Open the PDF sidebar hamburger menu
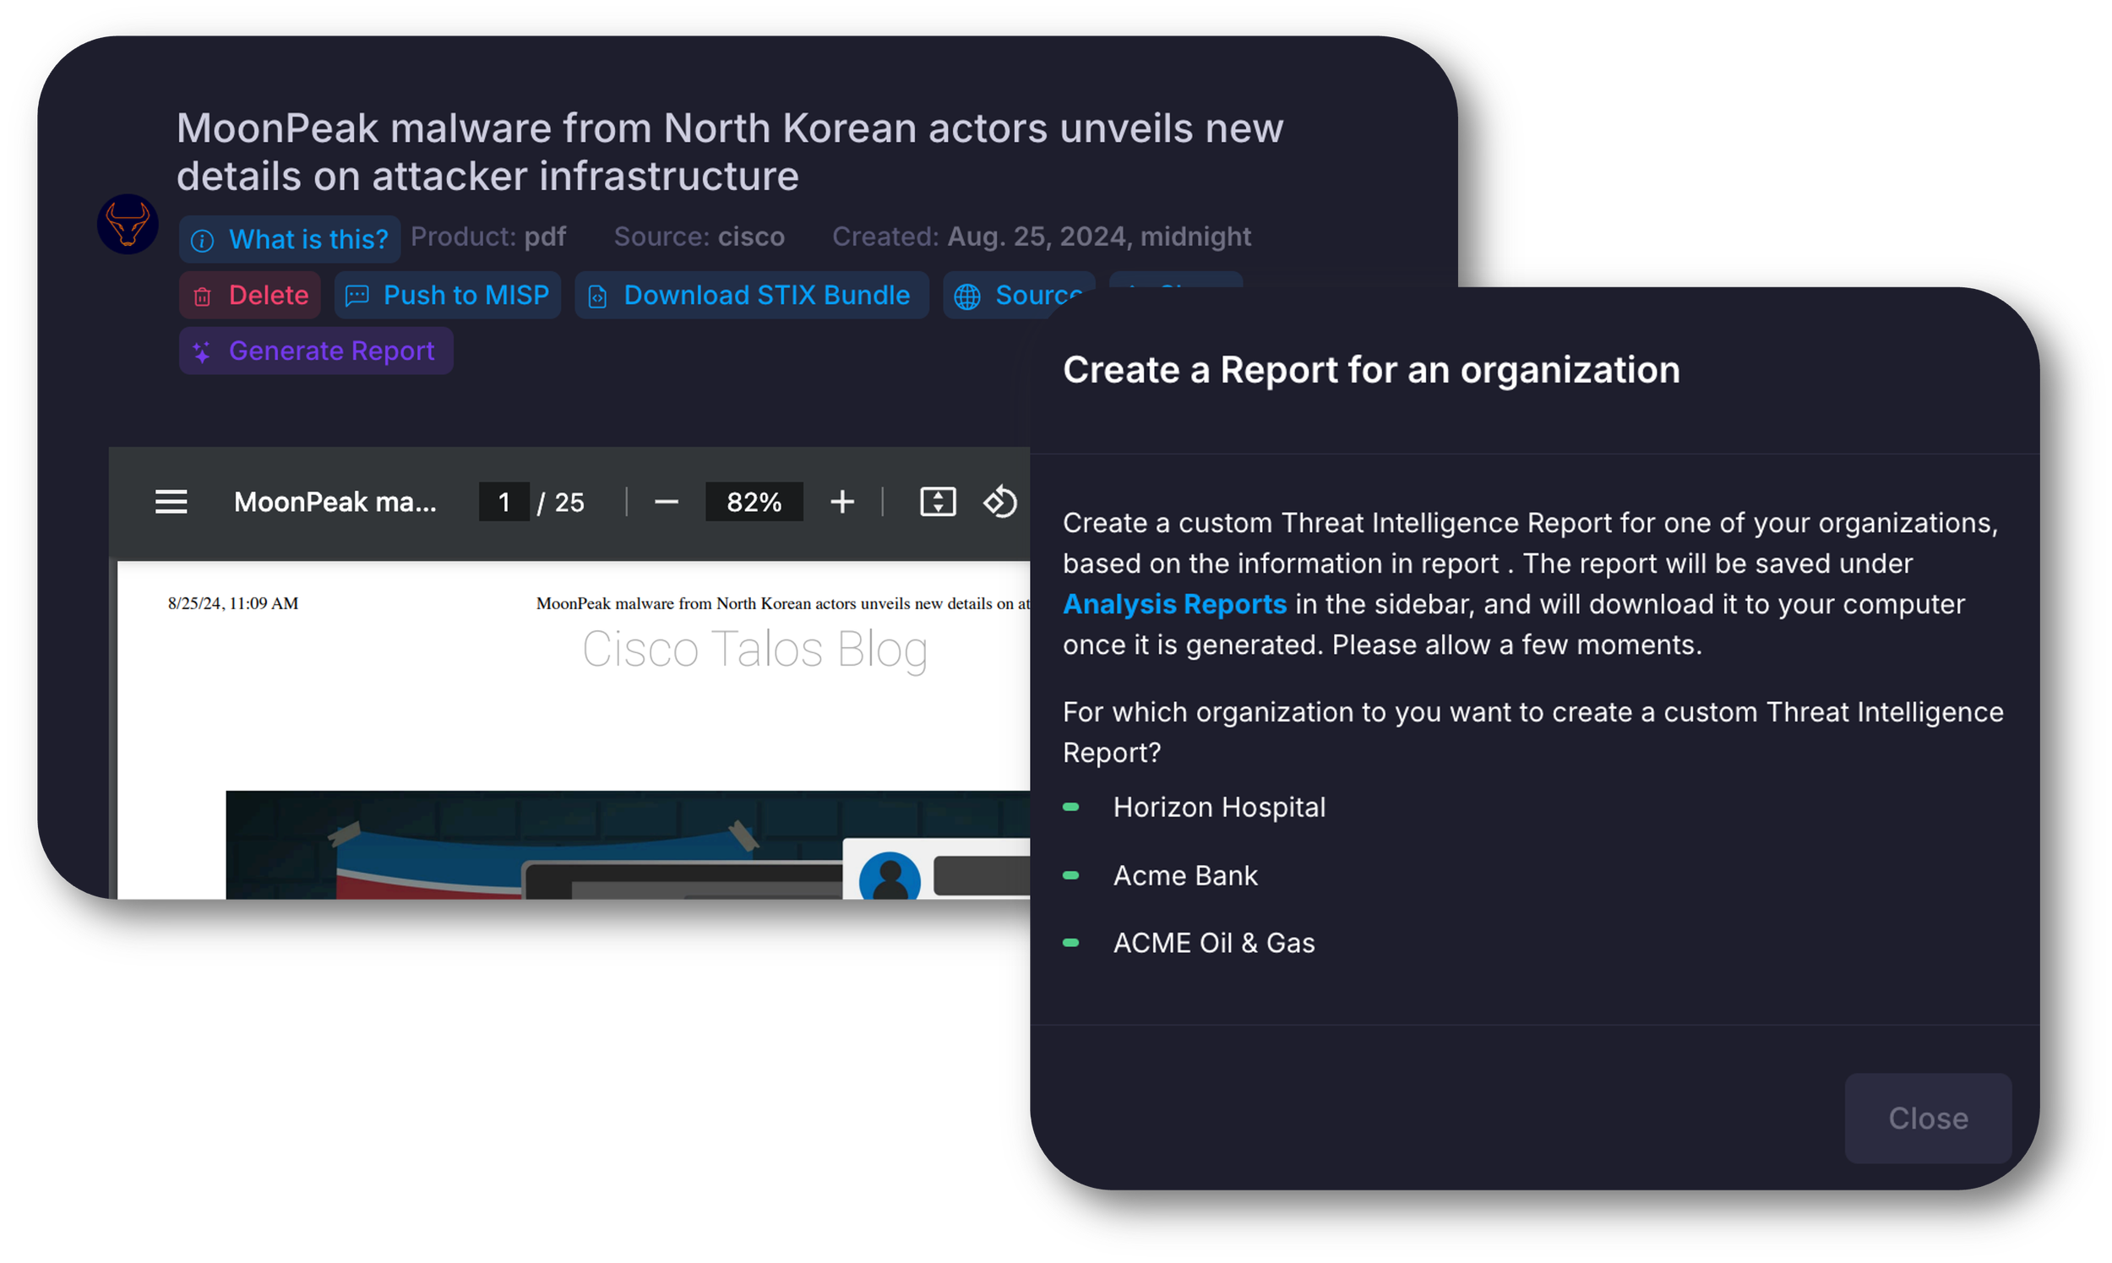2112x1263 pixels. [171, 502]
